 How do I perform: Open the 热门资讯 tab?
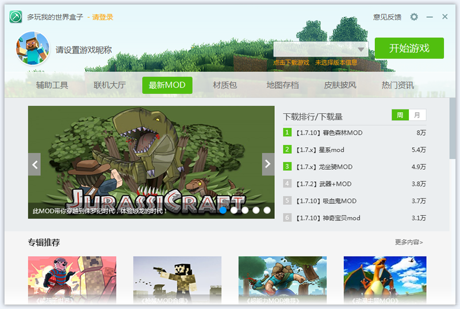[x=397, y=85]
